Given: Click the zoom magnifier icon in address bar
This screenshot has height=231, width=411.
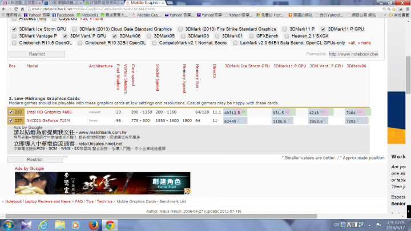Looking at the screenshot, I should [384, 9].
